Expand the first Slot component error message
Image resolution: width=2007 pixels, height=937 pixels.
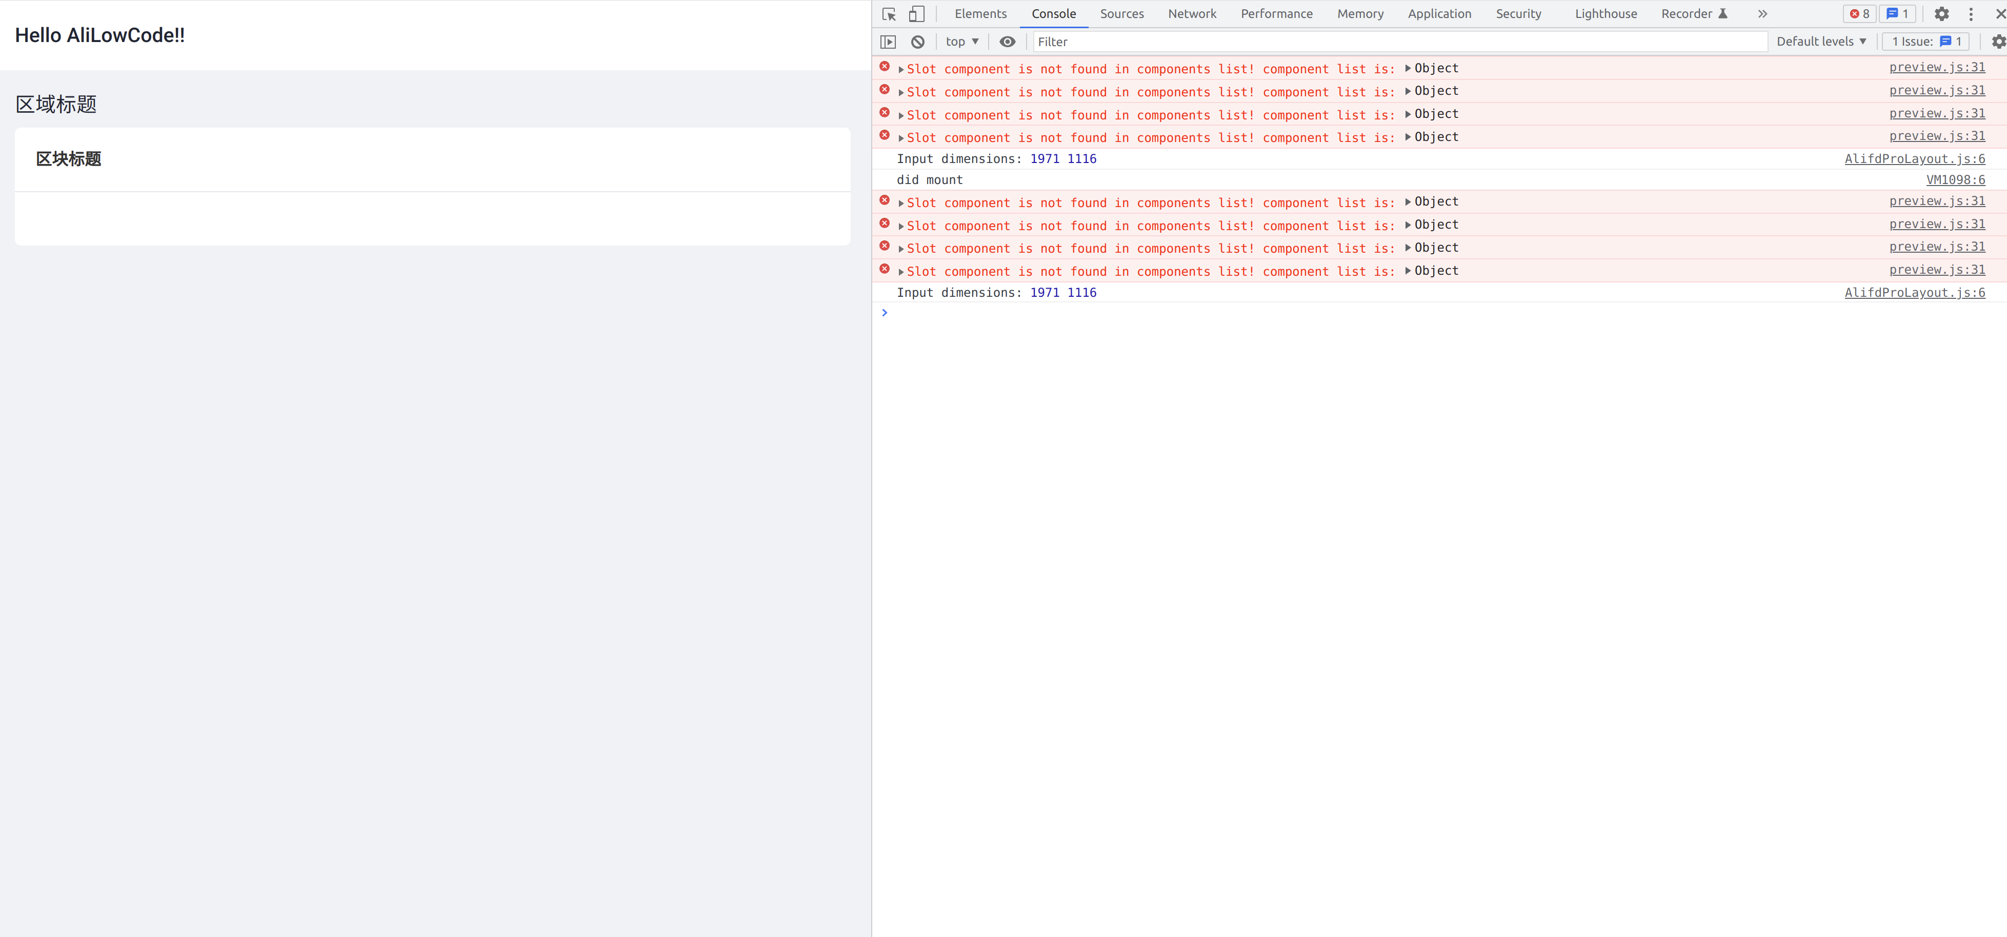pyautogui.click(x=901, y=70)
